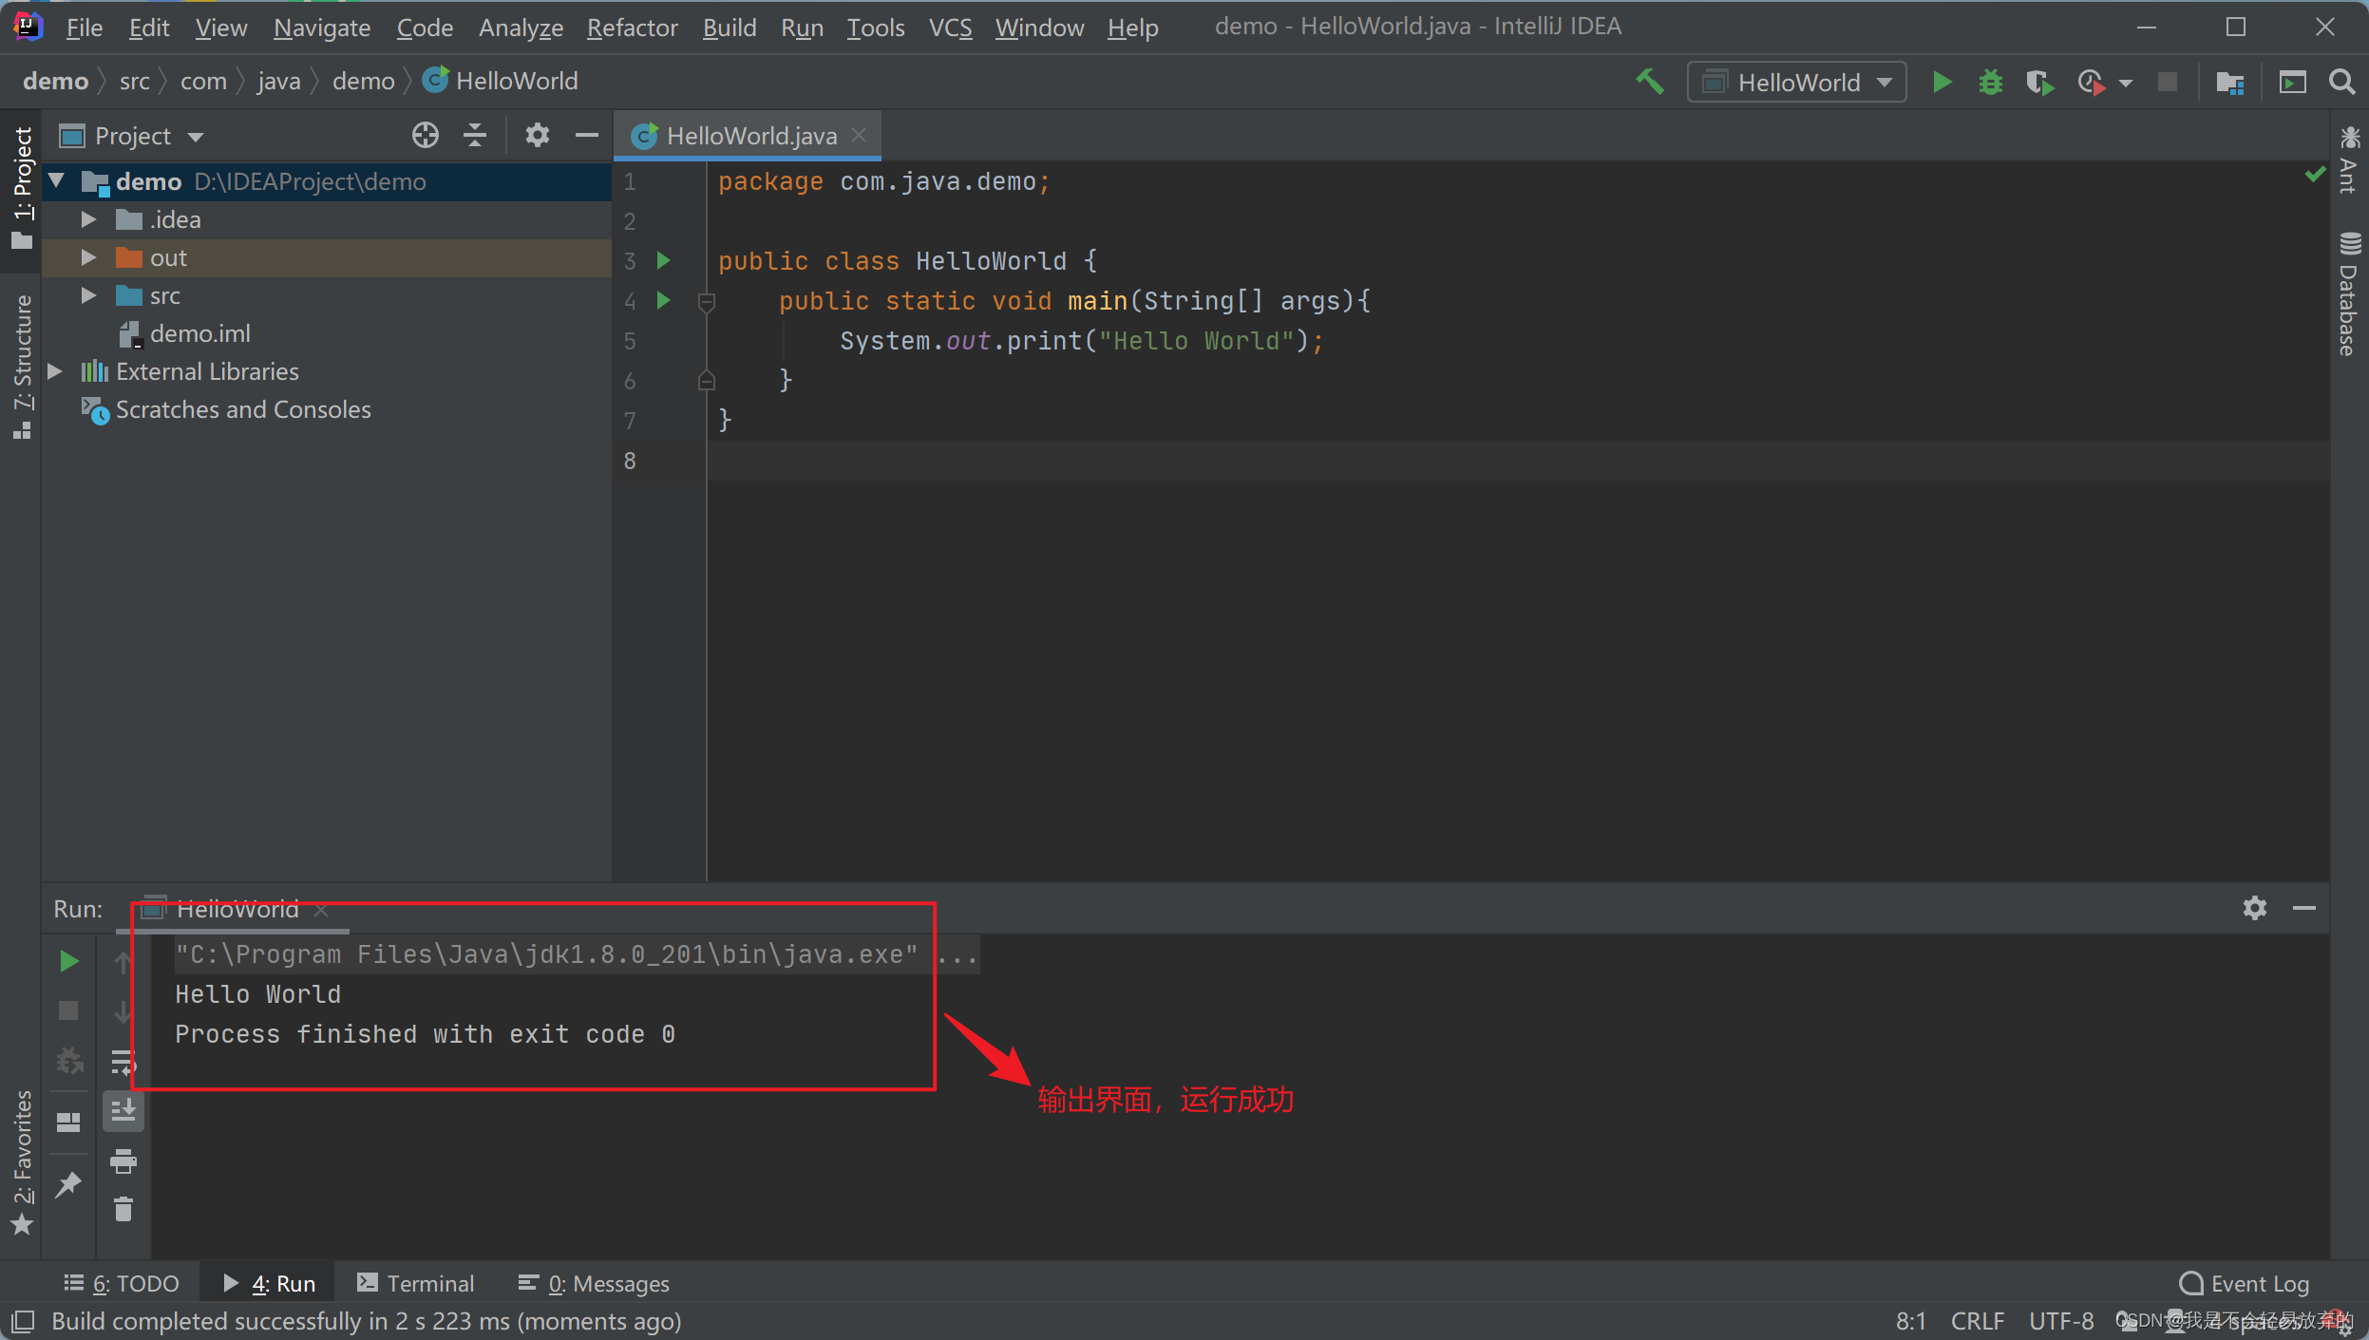Open the Refactor menu

[632, 28]
